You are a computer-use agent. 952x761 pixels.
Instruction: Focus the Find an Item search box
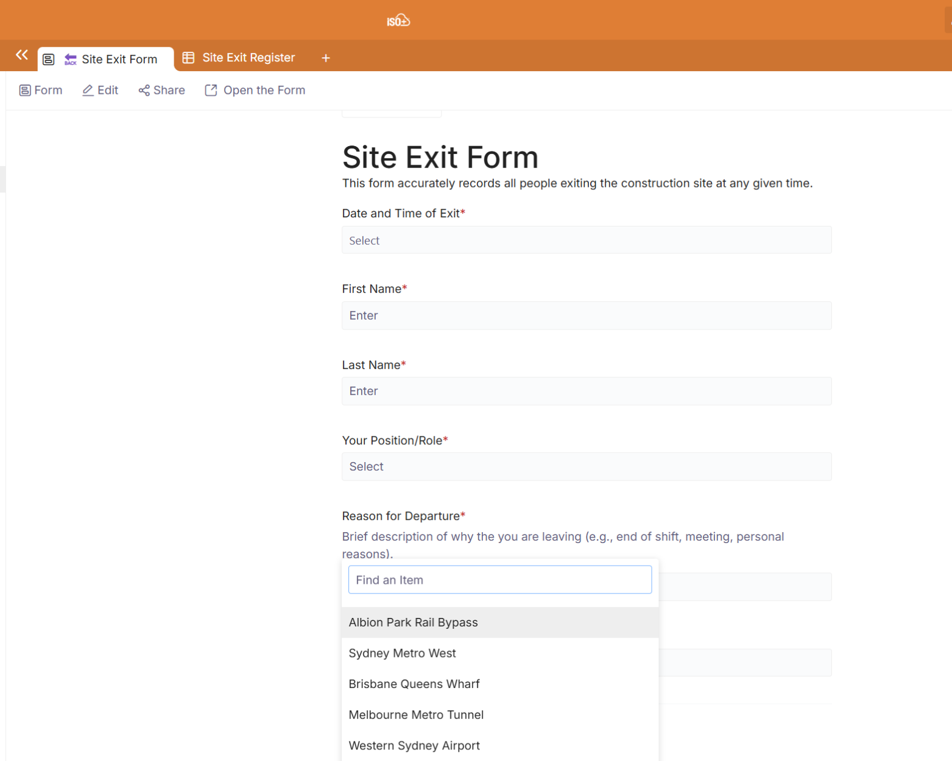click(499, 580)
